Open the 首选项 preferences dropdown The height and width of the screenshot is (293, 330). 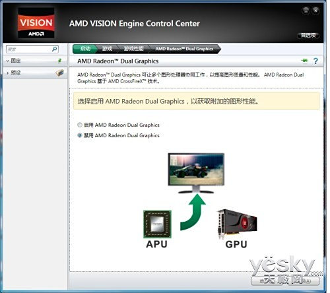pos(308,36)
